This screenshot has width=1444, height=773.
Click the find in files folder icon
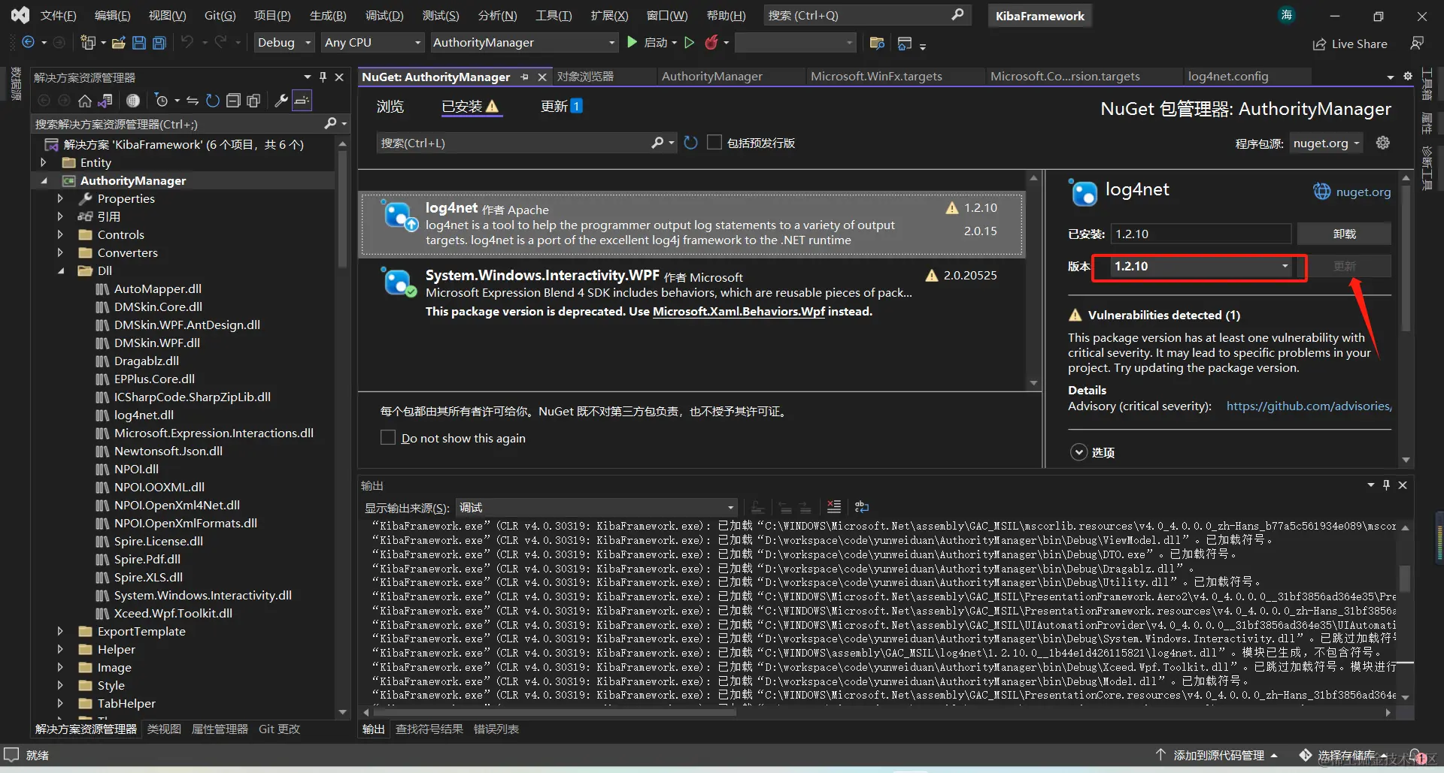point(877,44)
